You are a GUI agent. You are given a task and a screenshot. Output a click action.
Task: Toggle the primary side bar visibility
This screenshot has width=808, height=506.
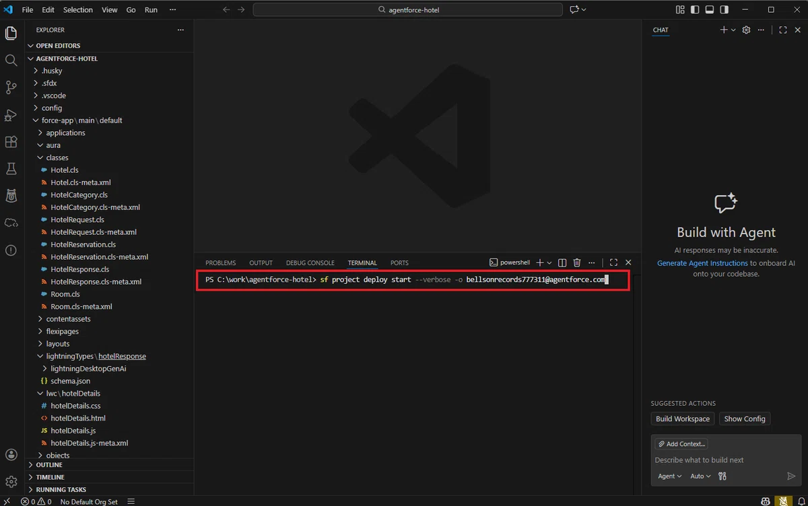tap(695, 9)
